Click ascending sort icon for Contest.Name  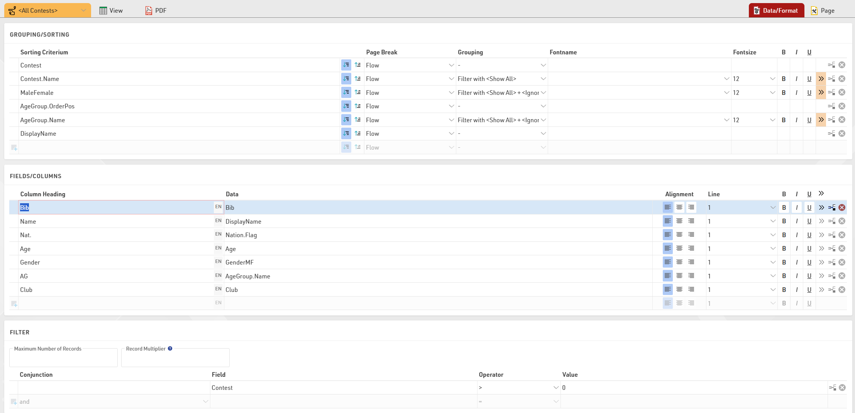346,79
